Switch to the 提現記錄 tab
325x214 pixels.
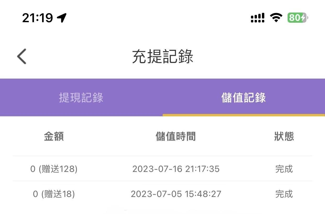(x=81, y=98)
